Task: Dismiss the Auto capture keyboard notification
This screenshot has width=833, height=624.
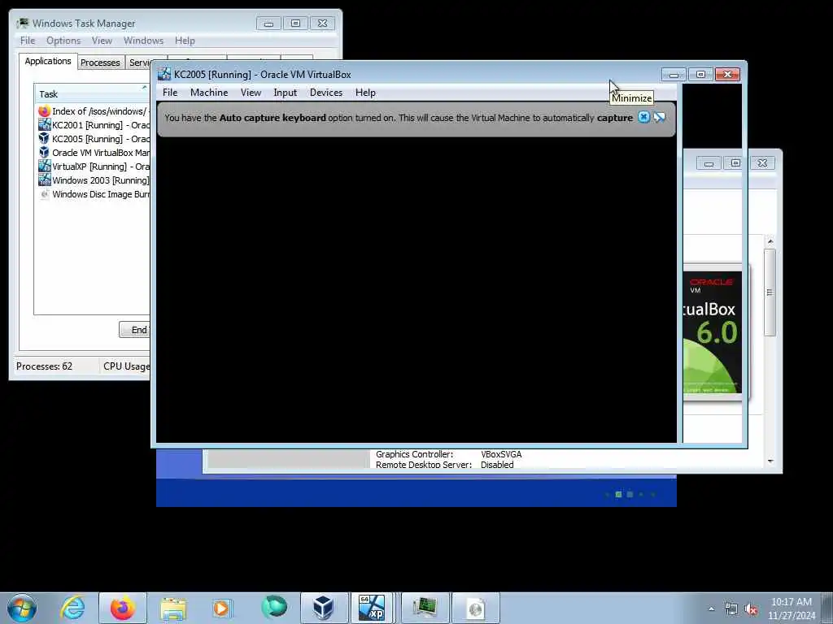Action: (x=643, y=117)
